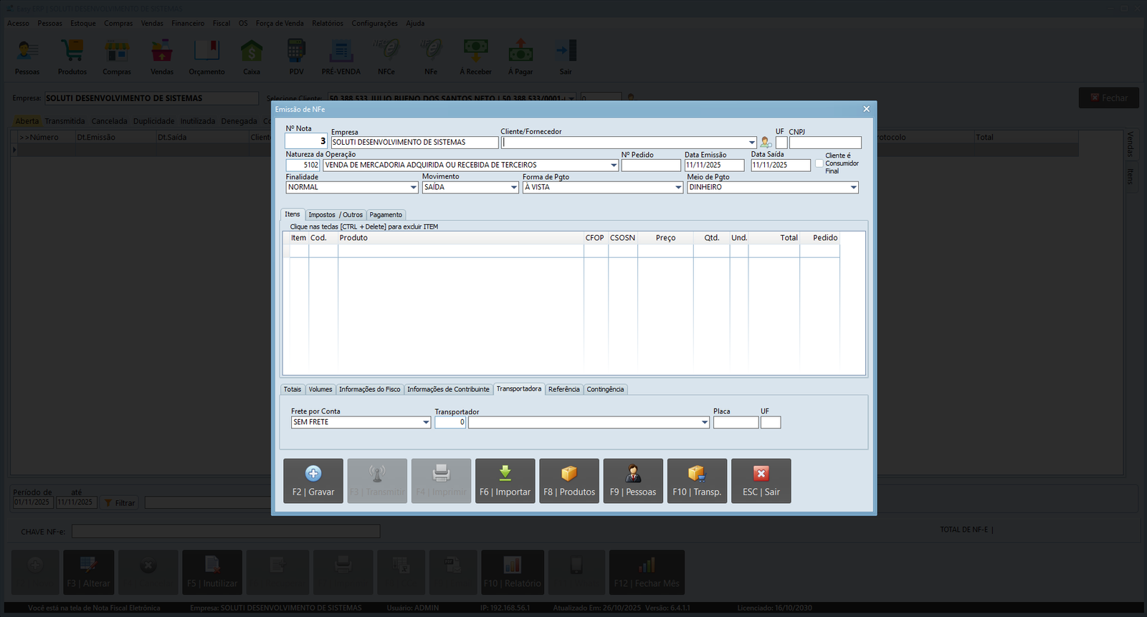Open the Natureza da Operação dropdown
1147x617 pixels.
click(x=614, y=166)
